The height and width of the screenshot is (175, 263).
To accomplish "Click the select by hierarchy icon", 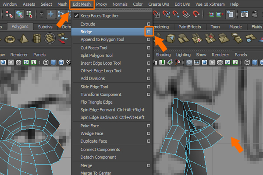I will [x=9, y=14].
